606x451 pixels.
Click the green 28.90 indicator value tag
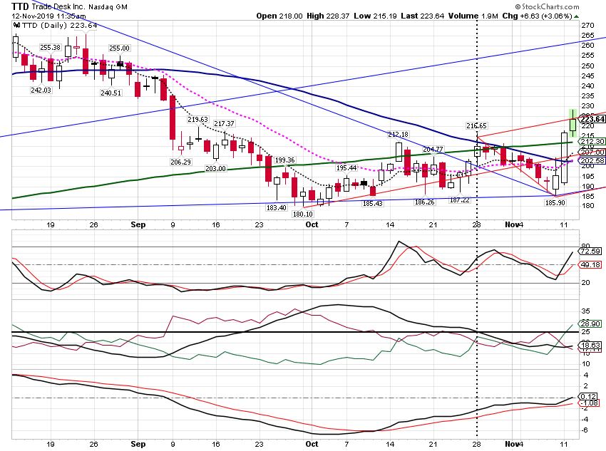tap(590, 324)
